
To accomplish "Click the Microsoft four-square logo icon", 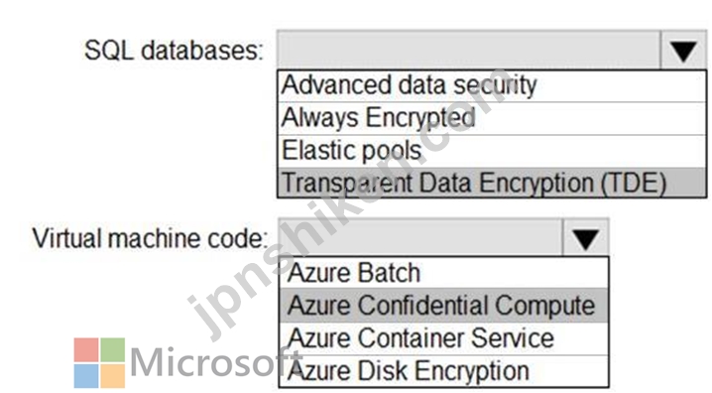I will (x=99, y=362).
